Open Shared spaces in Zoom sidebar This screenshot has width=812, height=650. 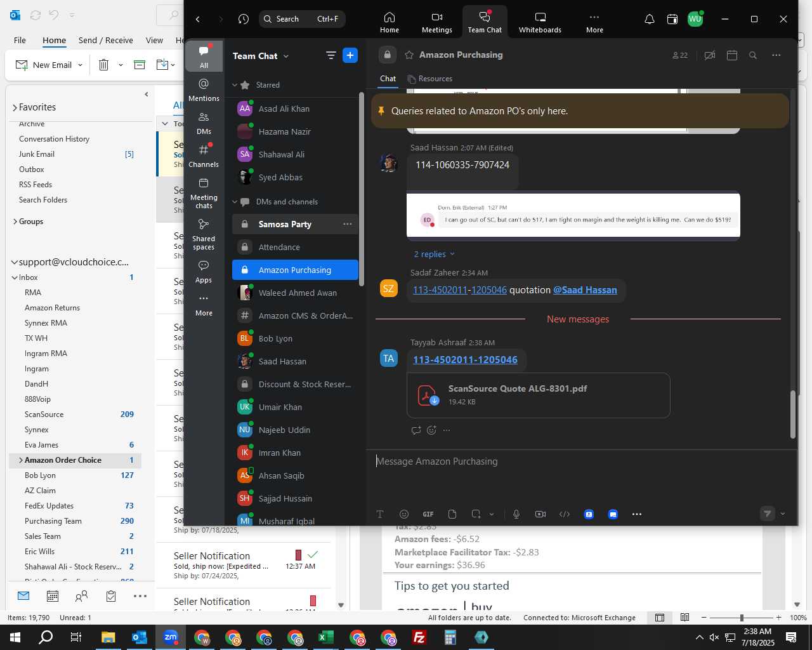click(x=204, y=234)
